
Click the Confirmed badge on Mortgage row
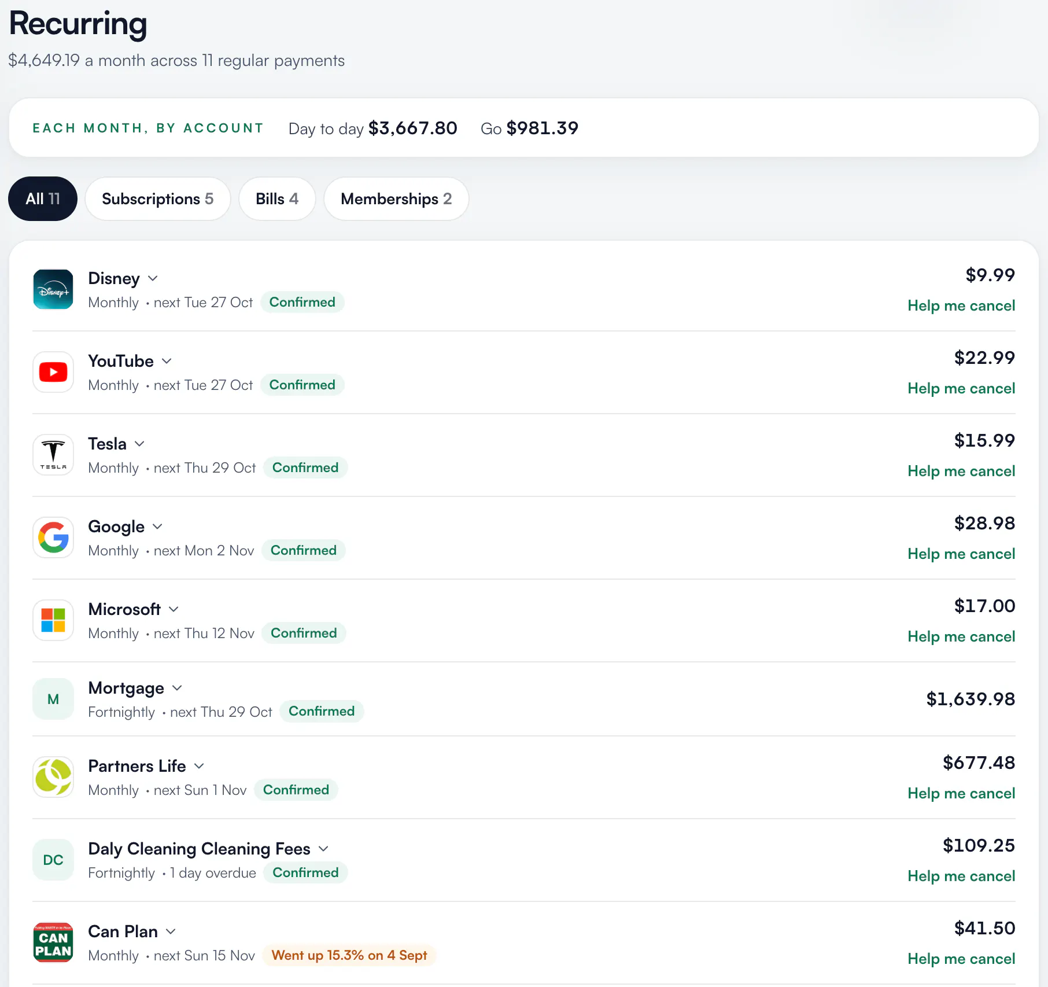point(322,711)
